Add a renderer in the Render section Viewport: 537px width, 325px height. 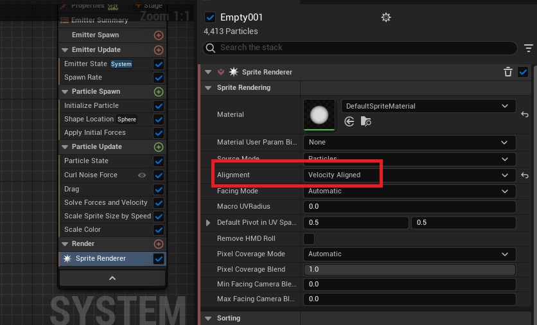click(158, 244)
